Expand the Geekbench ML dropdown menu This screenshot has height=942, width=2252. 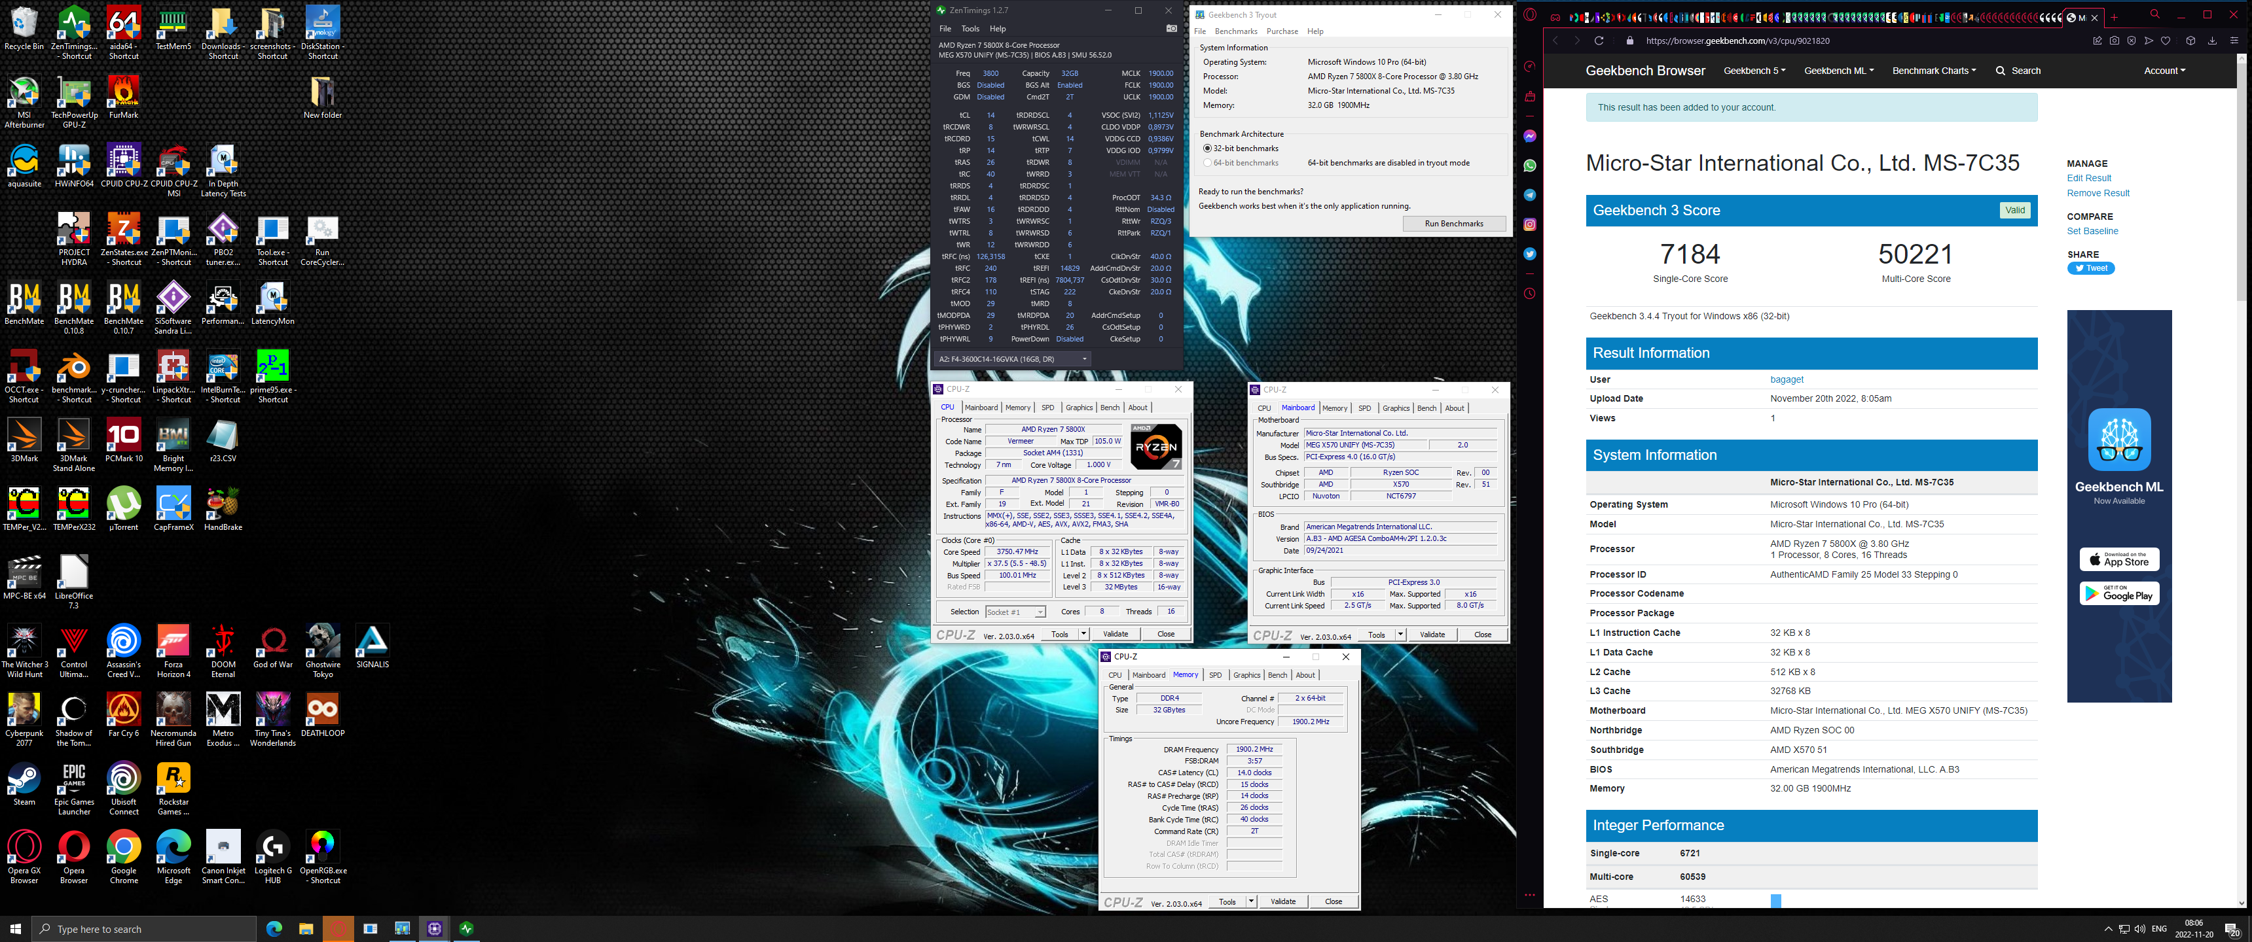1838,71
